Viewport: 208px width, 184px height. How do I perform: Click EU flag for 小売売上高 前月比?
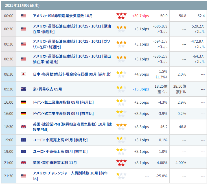(23, 140)
